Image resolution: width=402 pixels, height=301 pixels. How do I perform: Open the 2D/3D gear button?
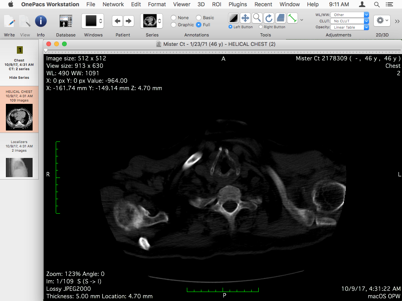click(x=382, y=20)
